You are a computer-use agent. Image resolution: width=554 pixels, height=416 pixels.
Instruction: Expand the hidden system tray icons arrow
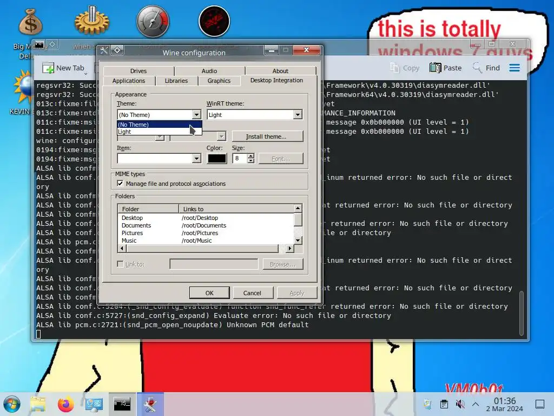pos(476,404)
